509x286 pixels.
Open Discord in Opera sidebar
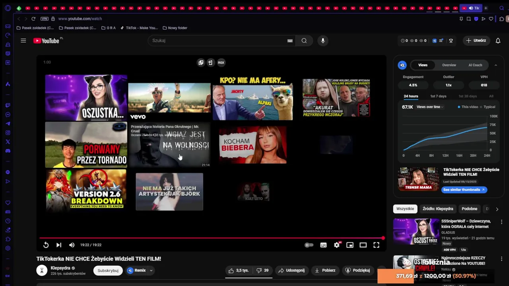point(8,151)
